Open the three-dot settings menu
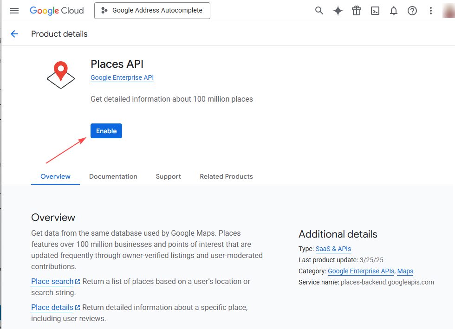This screenshot has height=329, width=455. (431, 11)
